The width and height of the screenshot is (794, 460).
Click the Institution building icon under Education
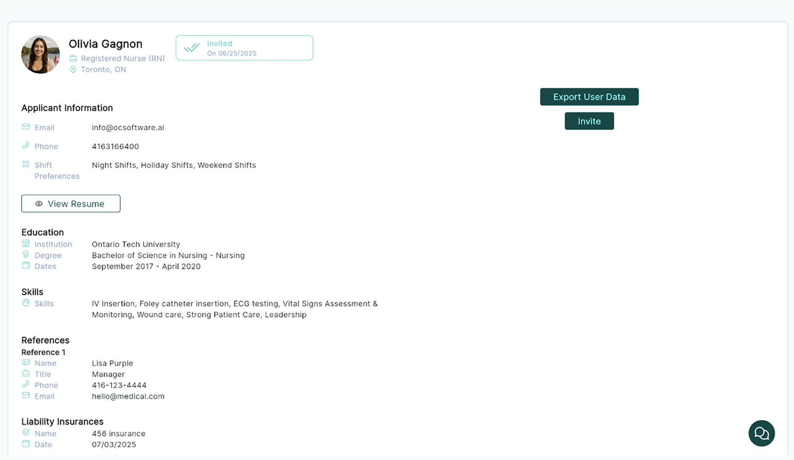[x=26, y=244]
